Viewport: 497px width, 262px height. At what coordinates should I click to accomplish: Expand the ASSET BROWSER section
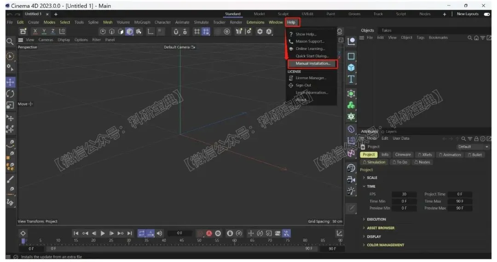378,228
